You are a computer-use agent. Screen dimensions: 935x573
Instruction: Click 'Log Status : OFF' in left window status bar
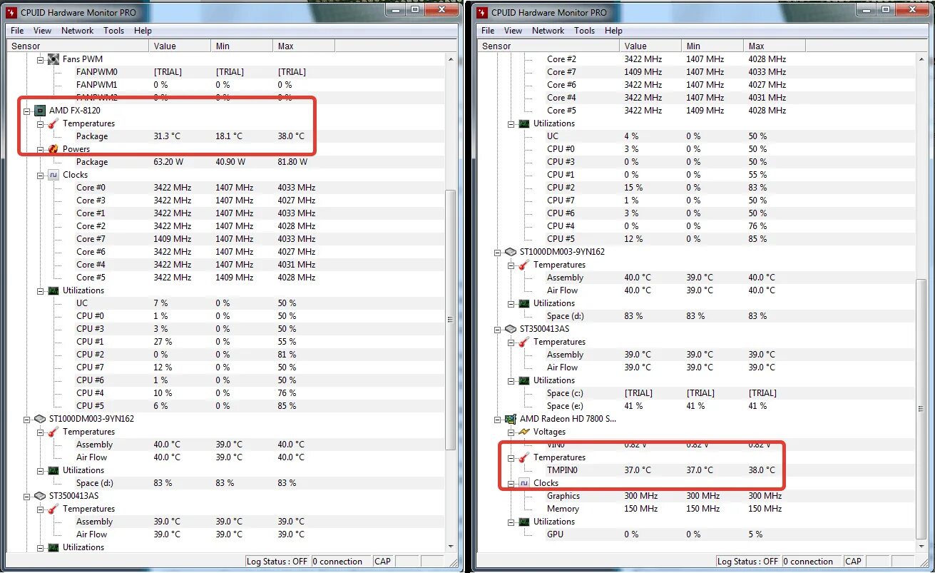click(277, 562)
